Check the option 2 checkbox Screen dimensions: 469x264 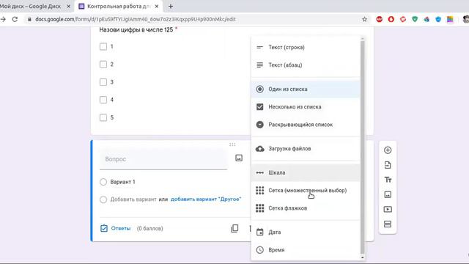tap(103, 65)
